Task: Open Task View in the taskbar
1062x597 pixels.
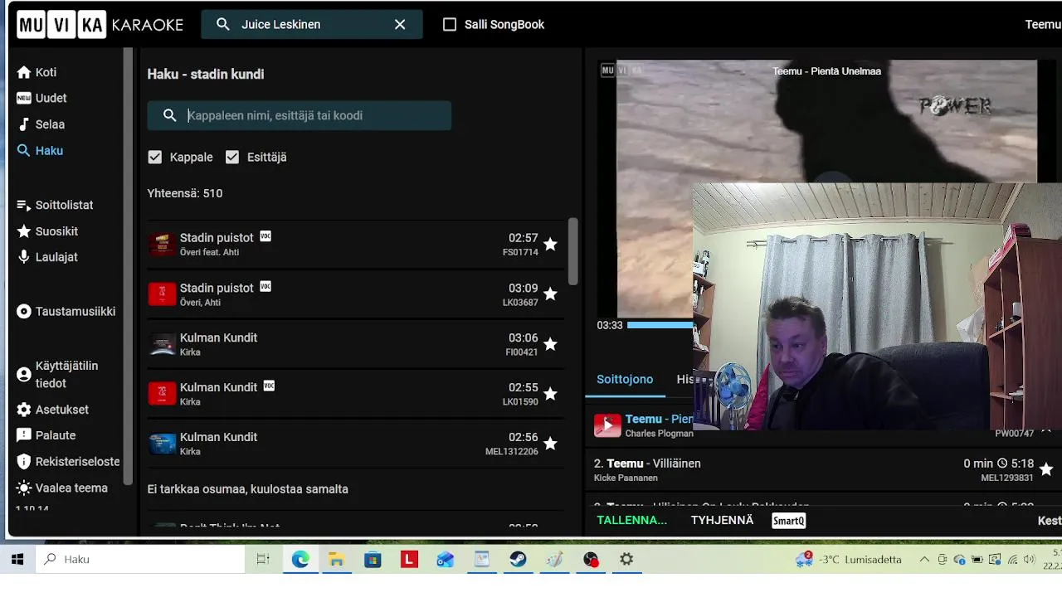Action: coord(263,560)
